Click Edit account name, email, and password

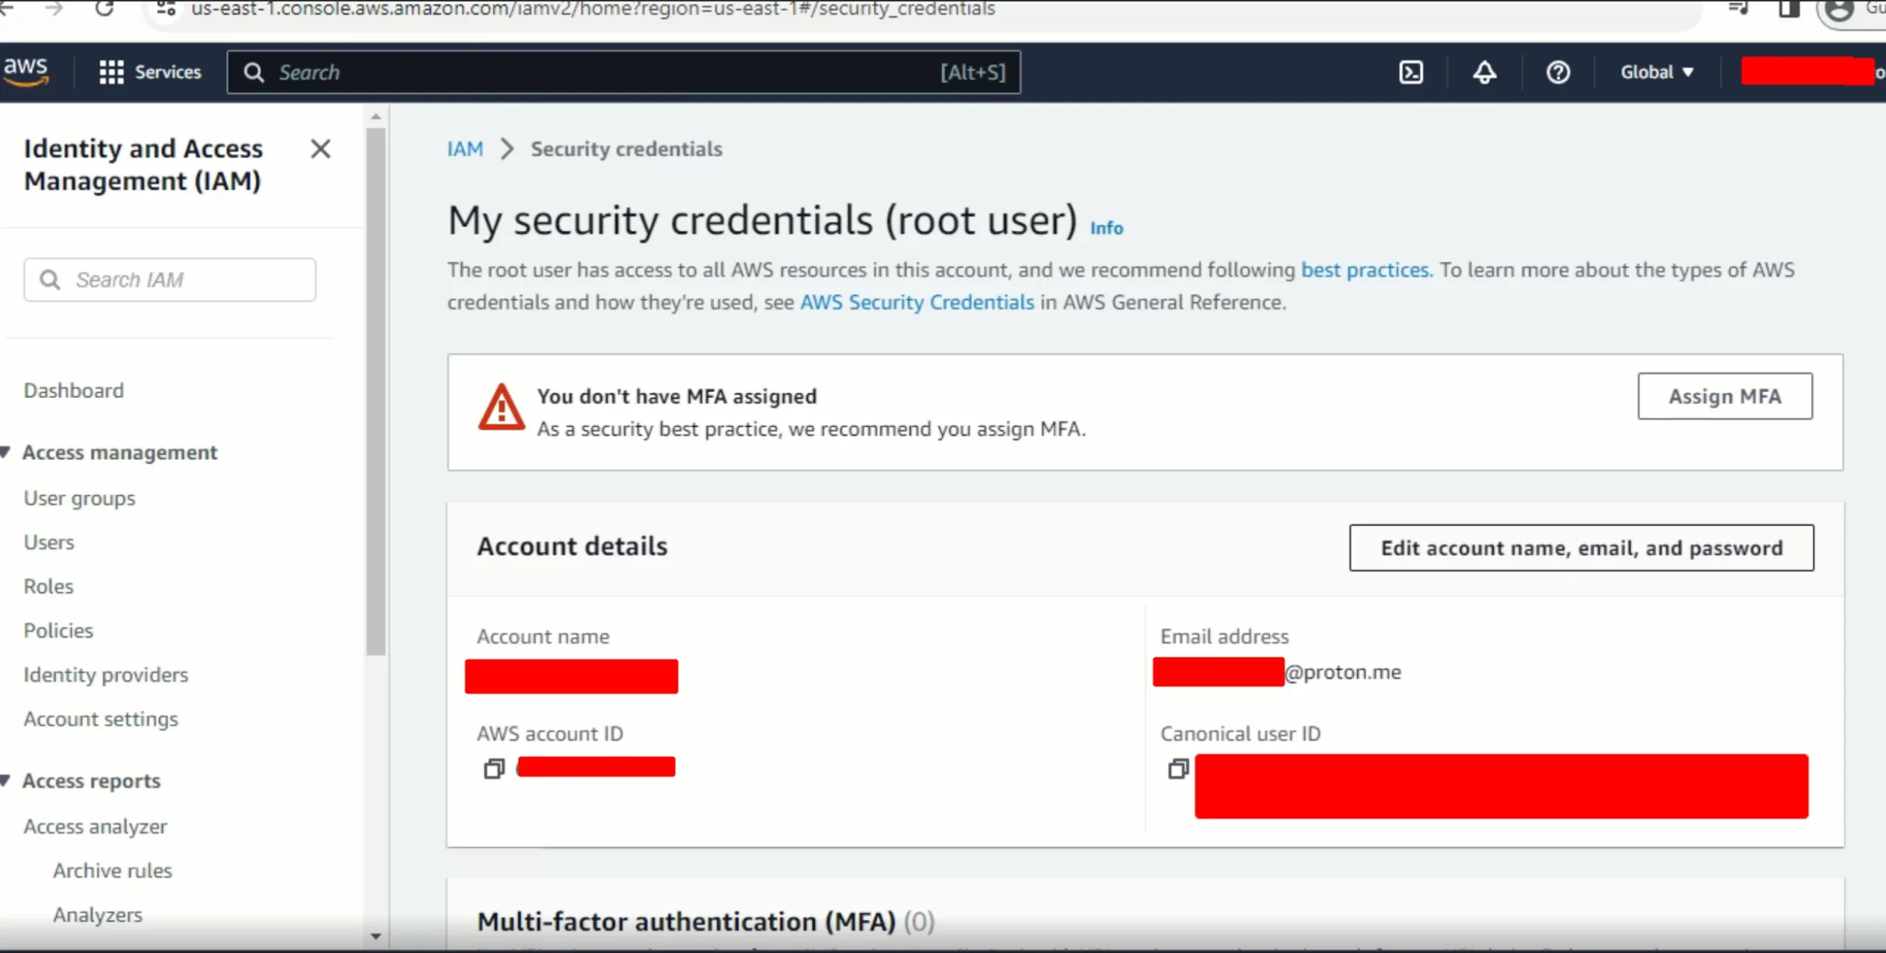point(1582,548)
